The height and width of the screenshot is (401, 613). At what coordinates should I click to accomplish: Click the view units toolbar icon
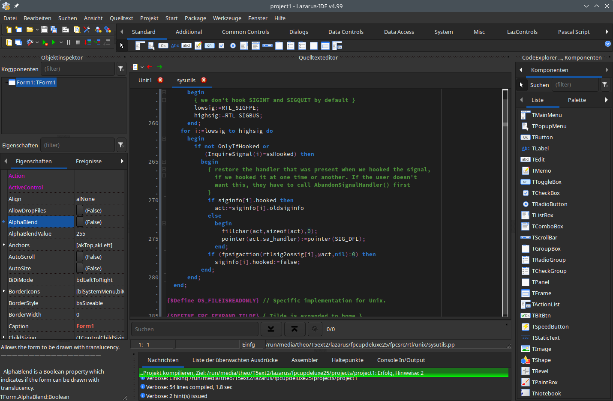coord(9,42)
